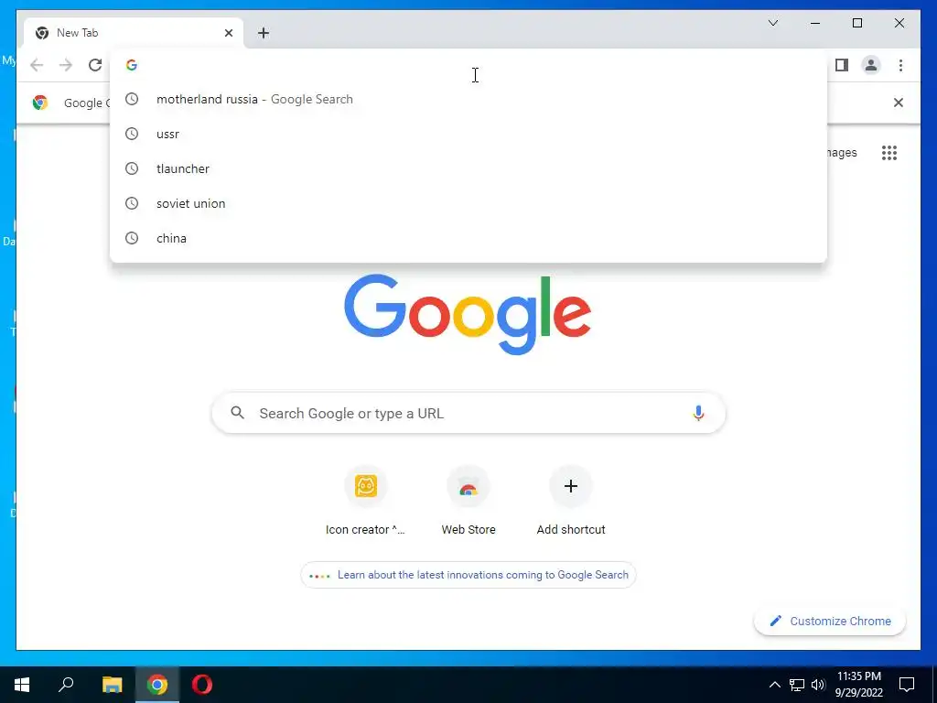Go back using the back arrow
The height and width of the screenshot is (703, 937).
37,65
